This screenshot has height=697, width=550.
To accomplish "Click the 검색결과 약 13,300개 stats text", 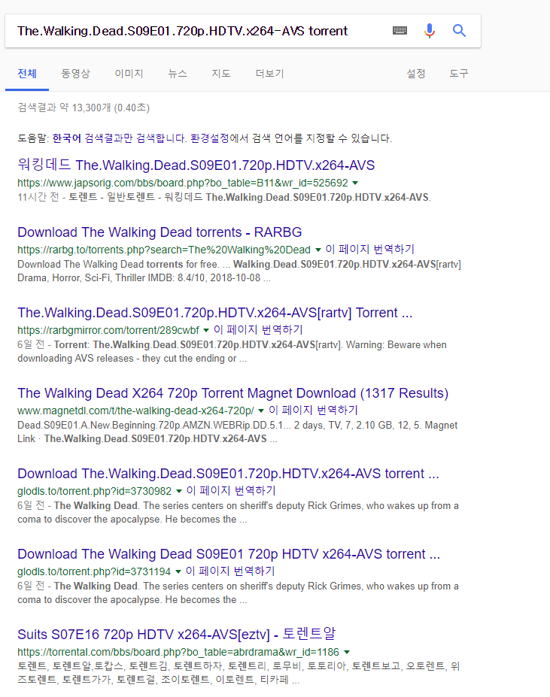I will click(84, 108).
